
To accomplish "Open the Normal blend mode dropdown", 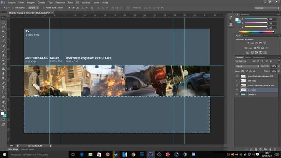I will point(247,66).
